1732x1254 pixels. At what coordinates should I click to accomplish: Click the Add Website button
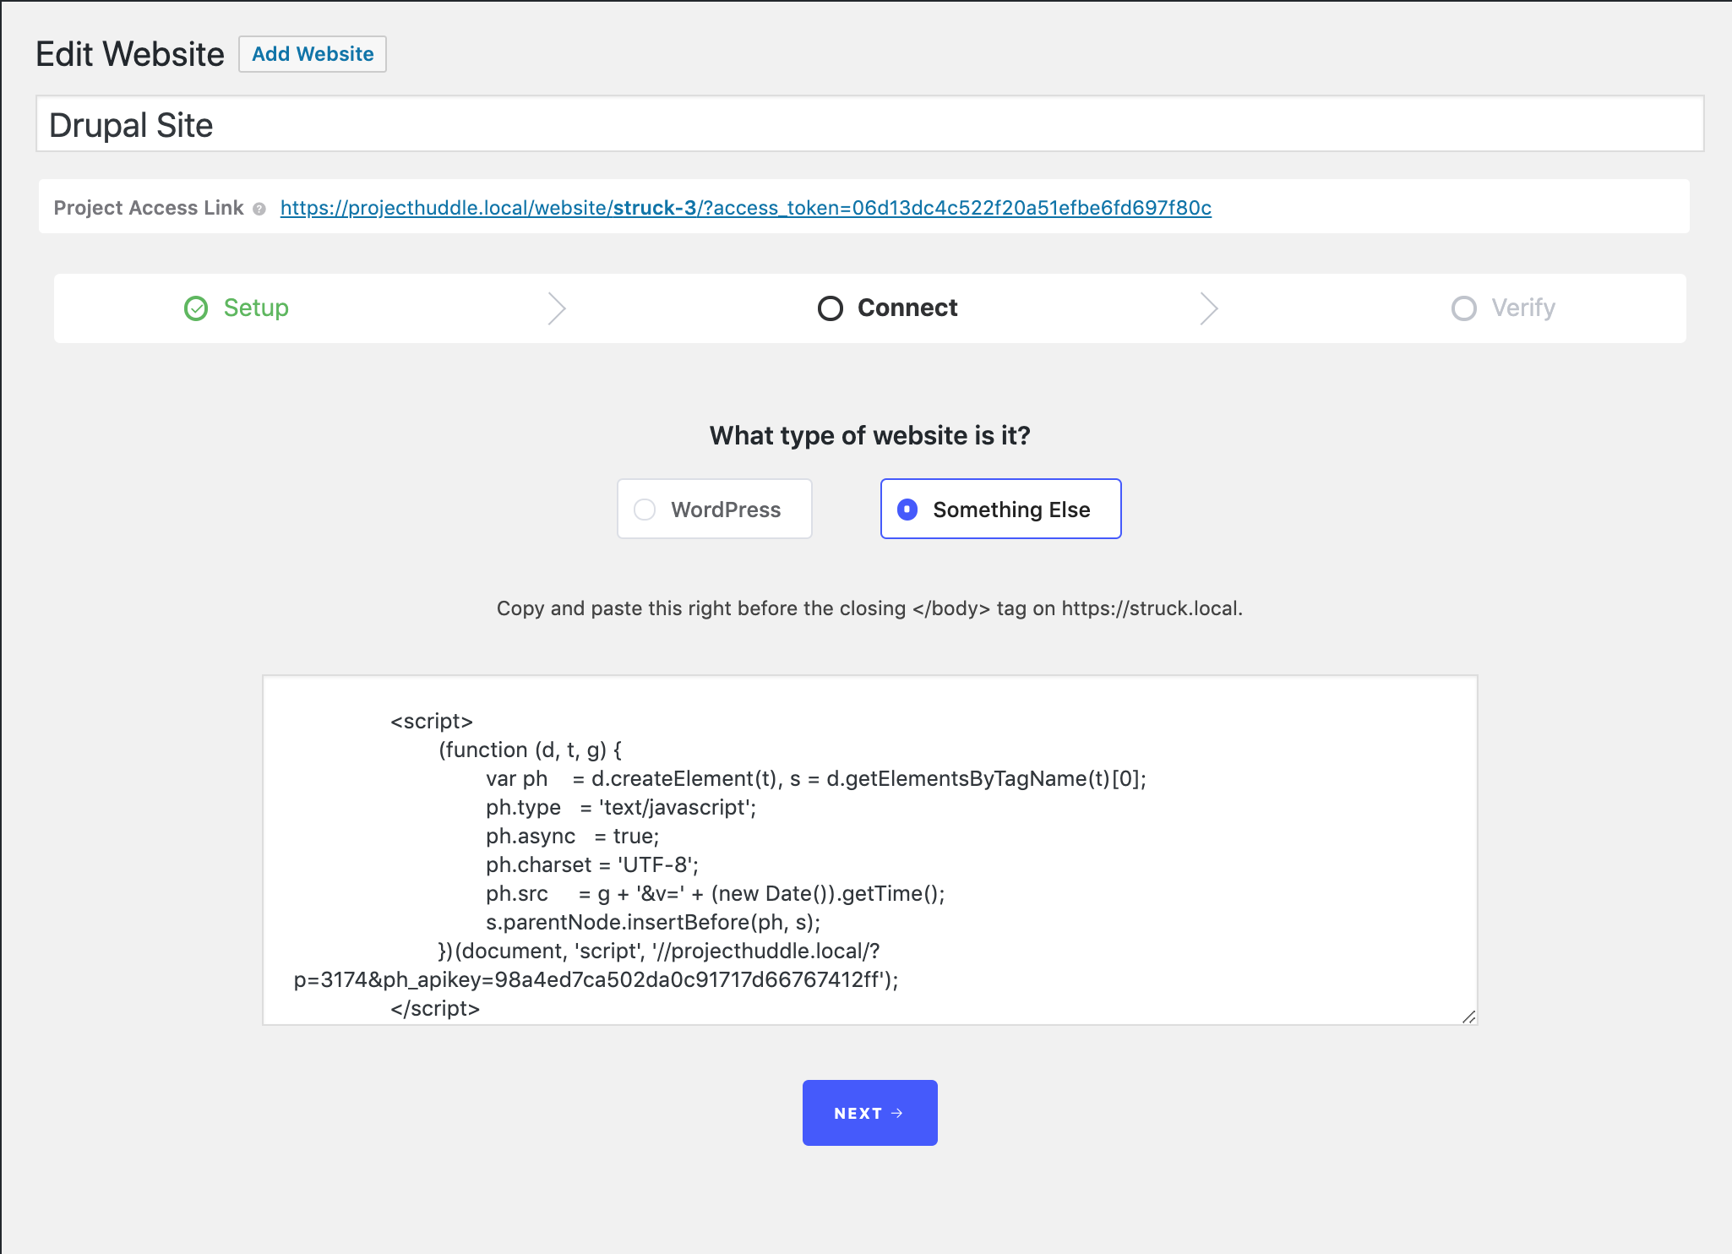click(x=313, y=54)
